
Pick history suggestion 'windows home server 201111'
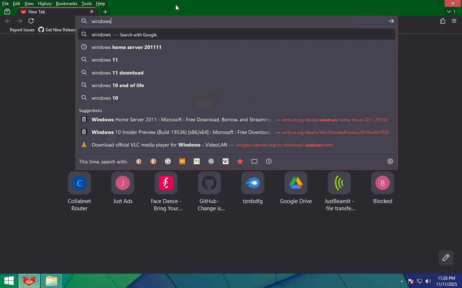236,47
